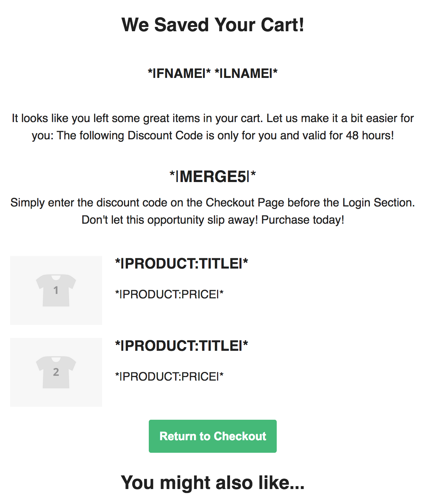423x498 pixels.
Task: Click the first PRODUCT:TITLE merge tag
Action: [181, 264]
